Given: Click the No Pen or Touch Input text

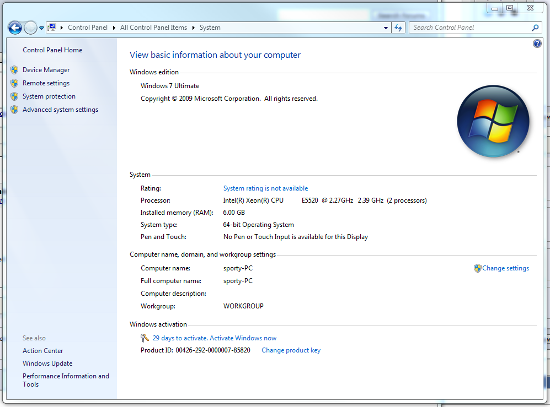Looking at the screenshot, I should pyautogui.click(x=295, y=237).
